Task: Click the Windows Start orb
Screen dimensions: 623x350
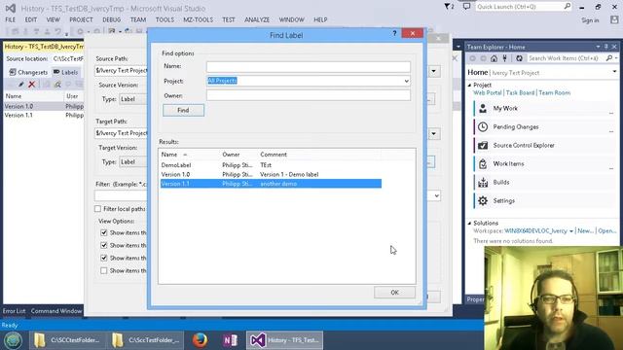Action: pos(13,340)
